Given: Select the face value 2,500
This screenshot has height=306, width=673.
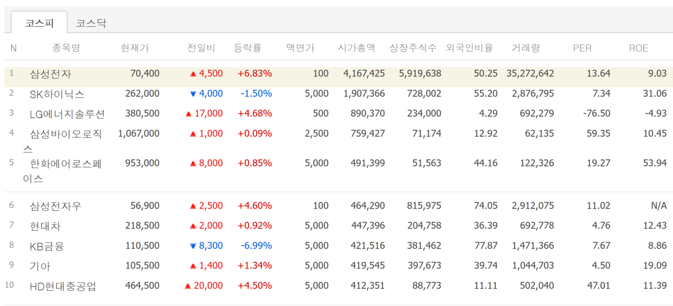Looking at the screenshot, I should (x=317, y=134).
